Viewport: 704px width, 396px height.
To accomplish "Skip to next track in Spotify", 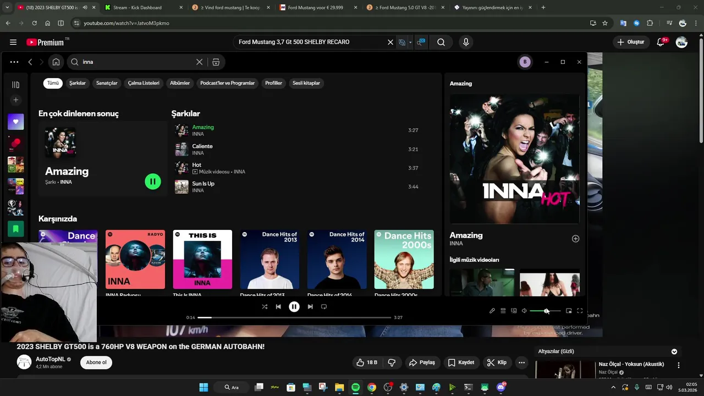I will pos(310,307).
